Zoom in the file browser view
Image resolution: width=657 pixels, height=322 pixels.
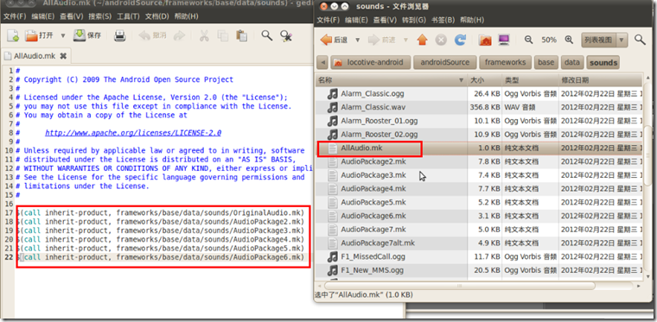tap(569, 40)
